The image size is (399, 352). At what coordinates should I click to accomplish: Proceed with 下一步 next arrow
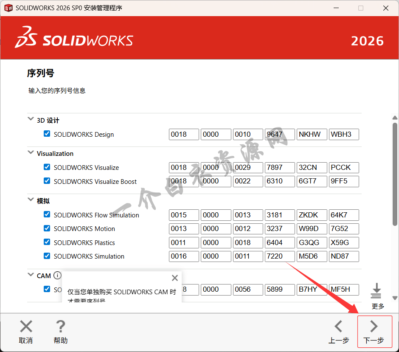point(374,327)
